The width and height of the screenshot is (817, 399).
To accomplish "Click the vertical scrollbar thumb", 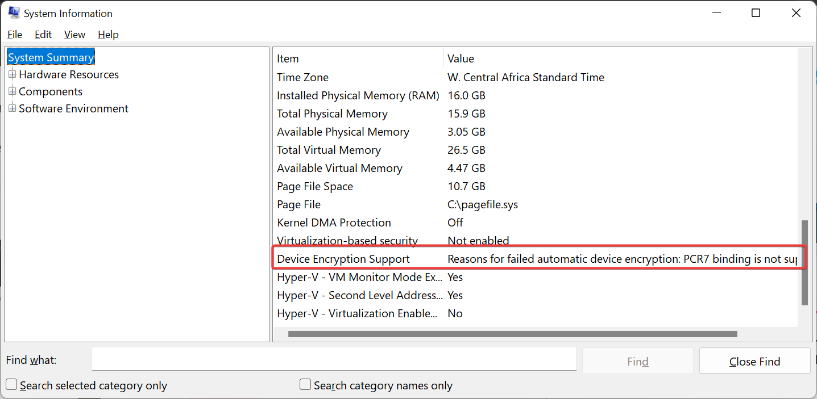I will (x=804, y=262).
